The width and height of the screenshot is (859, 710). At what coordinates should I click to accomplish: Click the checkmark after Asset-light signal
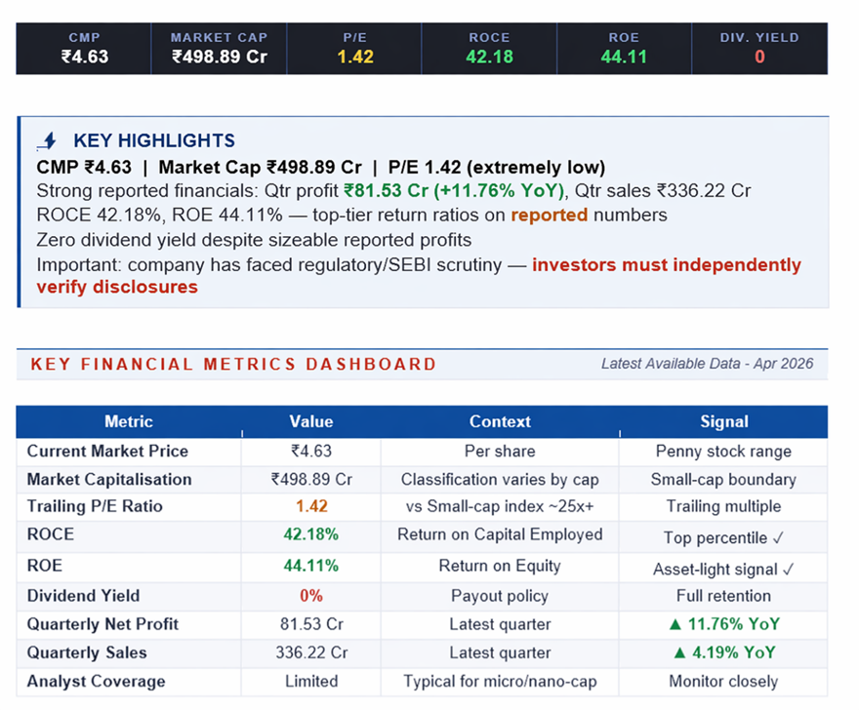788,569
